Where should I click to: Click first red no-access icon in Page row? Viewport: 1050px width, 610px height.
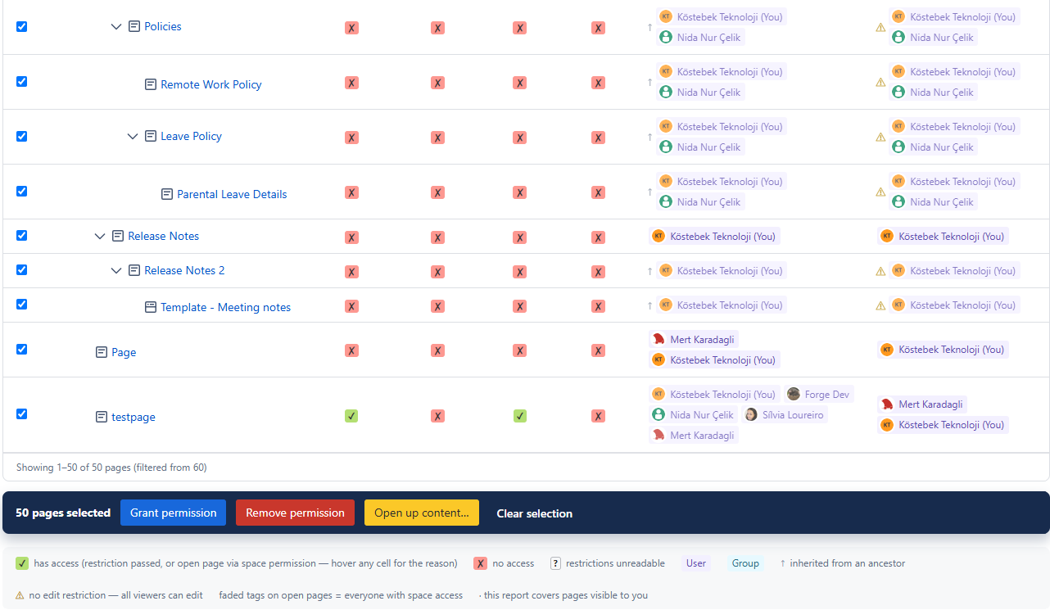tap(352, 350)
